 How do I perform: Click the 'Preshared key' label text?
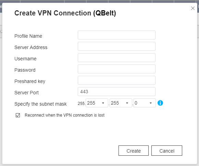(x=30, y=81)
